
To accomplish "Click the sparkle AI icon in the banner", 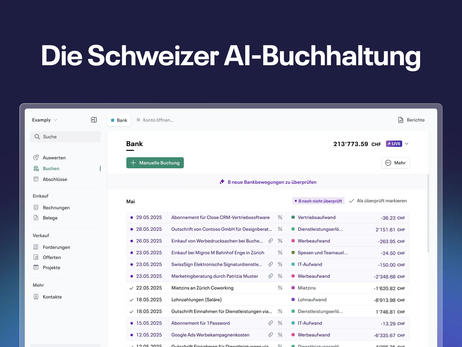I will click(222, 182).
